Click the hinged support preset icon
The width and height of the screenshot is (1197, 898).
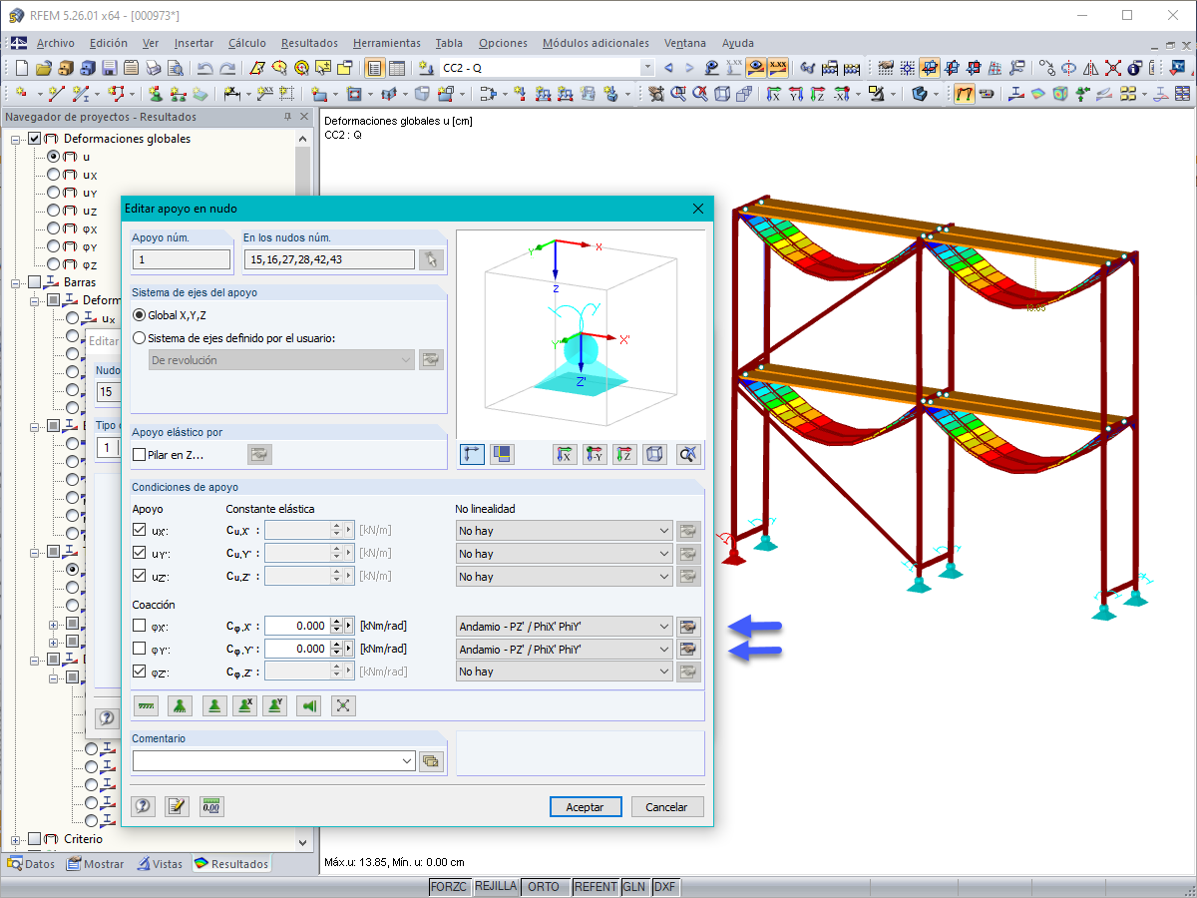point(180,705)
